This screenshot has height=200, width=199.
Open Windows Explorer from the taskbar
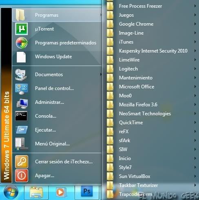point(36,193)
